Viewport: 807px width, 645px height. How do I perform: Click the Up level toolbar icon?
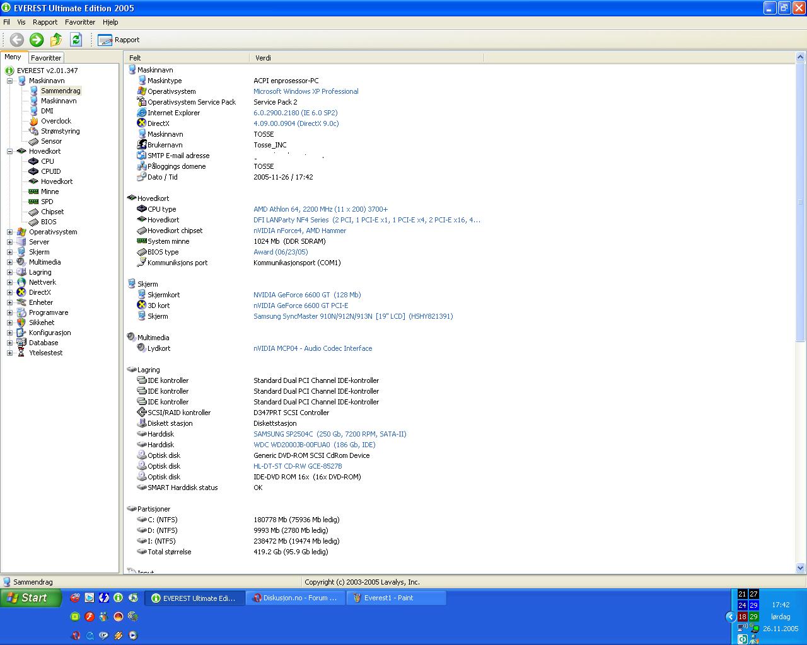point(56,40)
